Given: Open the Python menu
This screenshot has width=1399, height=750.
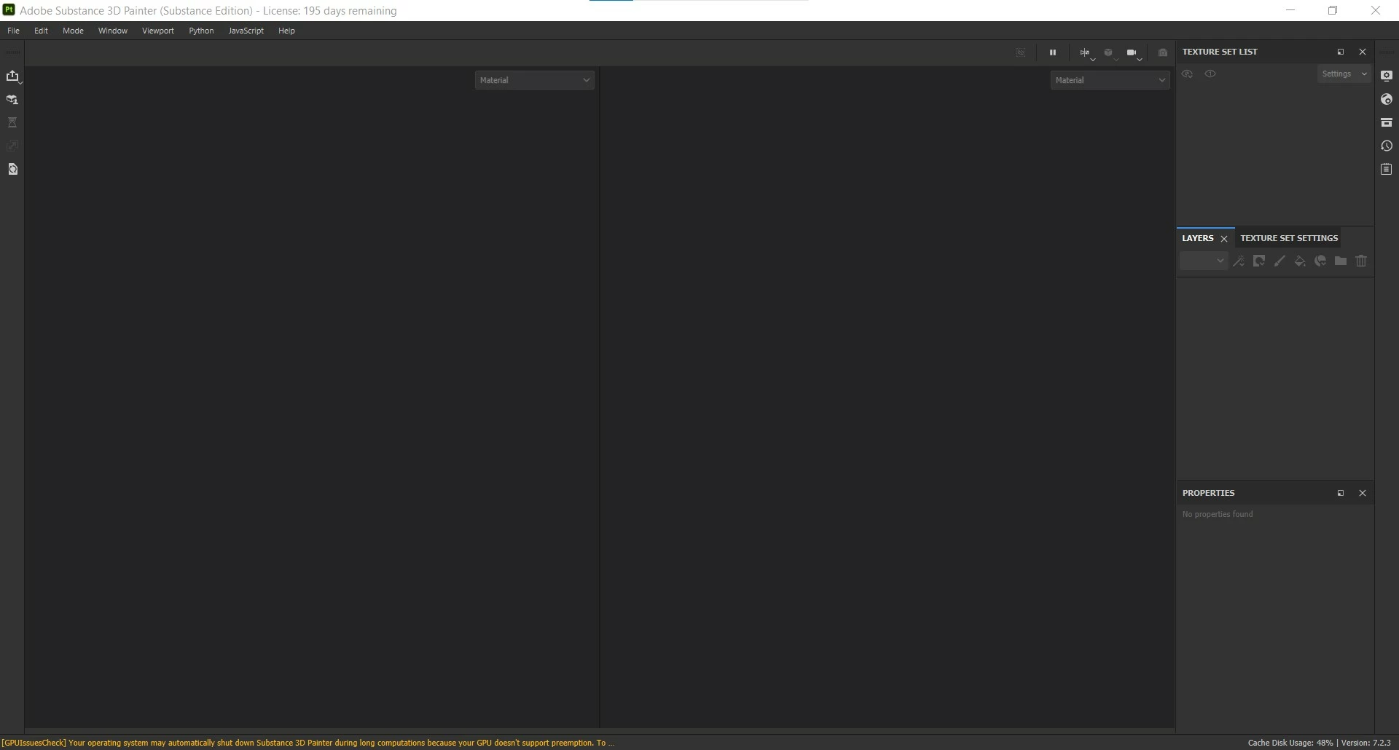Looking at the screenshot, I should [x=201, y=31].
